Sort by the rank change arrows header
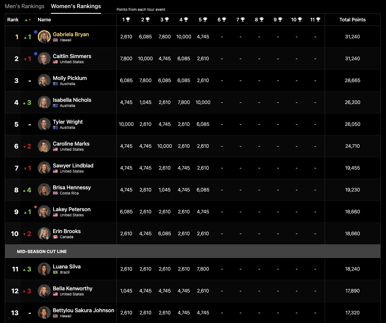Image resolution: width=386 pixels, height=323 pixels. coord(28,20)
